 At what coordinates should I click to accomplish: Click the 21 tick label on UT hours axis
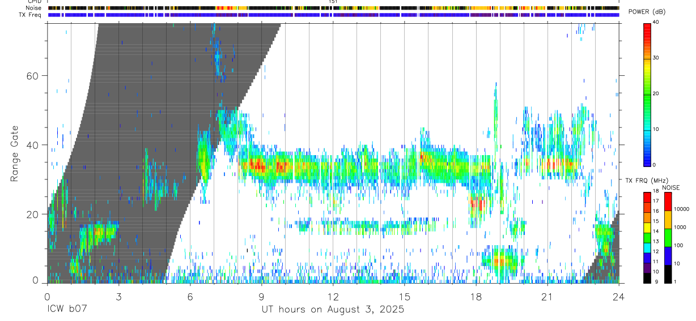547,296
